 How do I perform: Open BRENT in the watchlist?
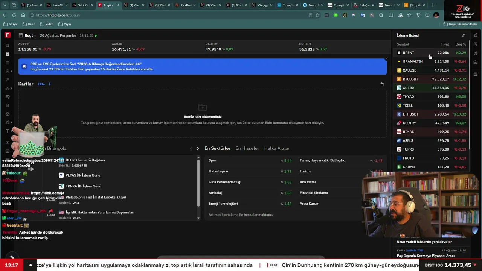pyautogui.click(x=432, y=53)
